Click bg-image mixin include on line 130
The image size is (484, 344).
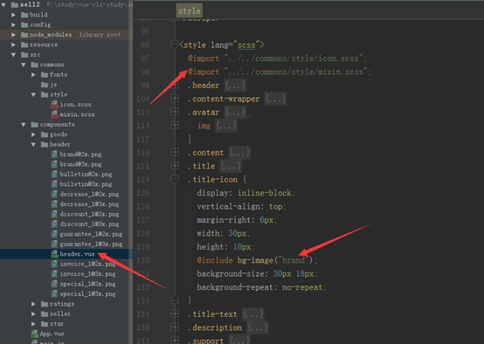tap(255, 260)
